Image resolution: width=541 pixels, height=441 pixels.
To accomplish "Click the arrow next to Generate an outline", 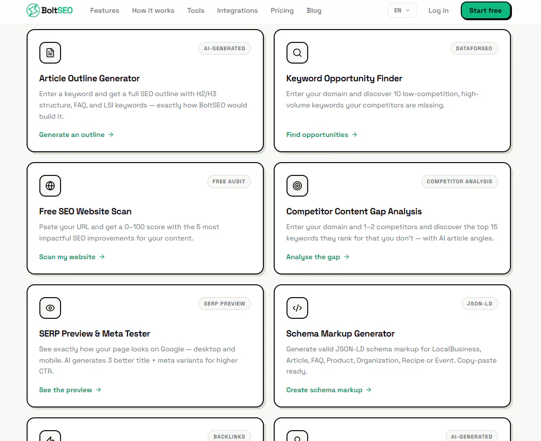I will tap(111, 135).
